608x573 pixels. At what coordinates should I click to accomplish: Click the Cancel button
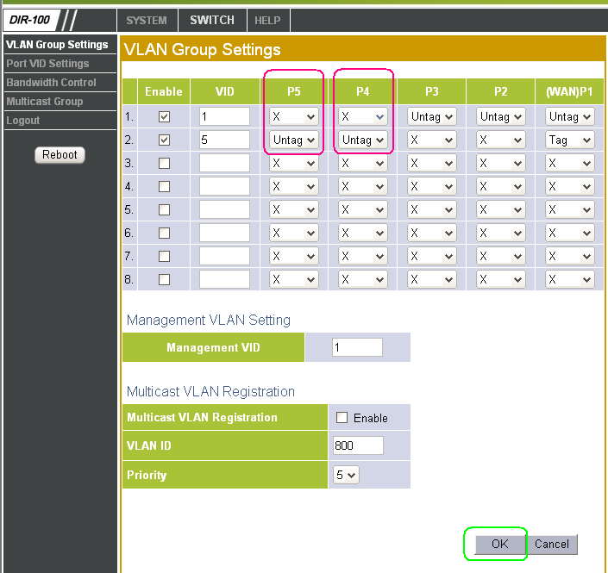[552, 544]
